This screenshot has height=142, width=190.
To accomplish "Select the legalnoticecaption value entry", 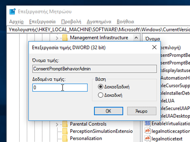I will click(171, 131).
